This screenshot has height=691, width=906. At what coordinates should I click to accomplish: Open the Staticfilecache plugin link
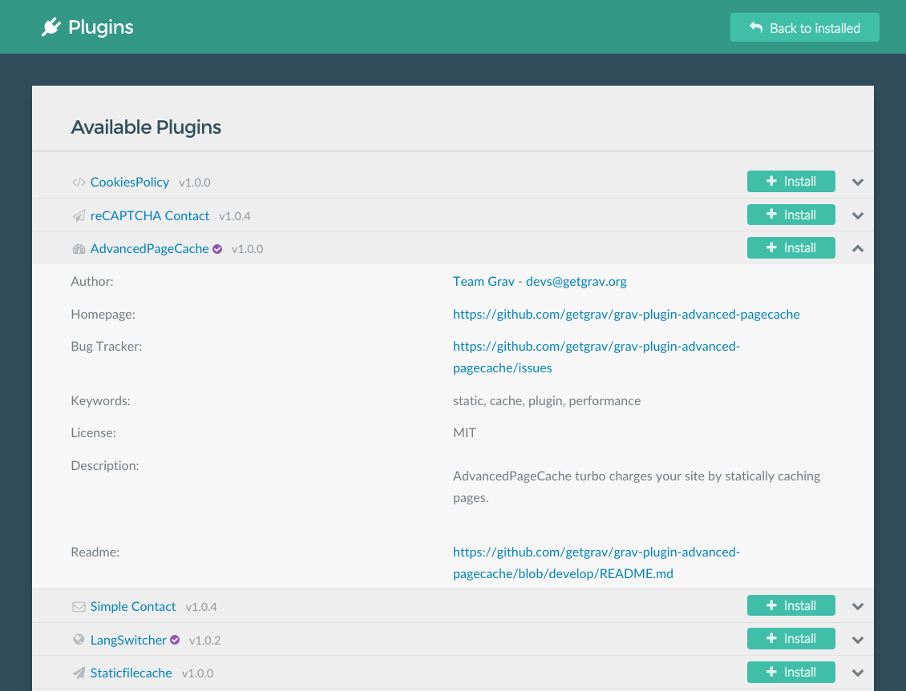click(x=131, y=673)
